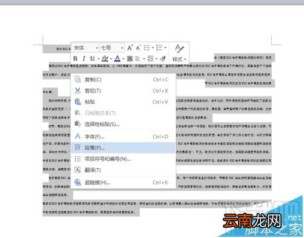Apply bullet list icon
The width and height of the screenshot is (304, 238).
(147, 48)
